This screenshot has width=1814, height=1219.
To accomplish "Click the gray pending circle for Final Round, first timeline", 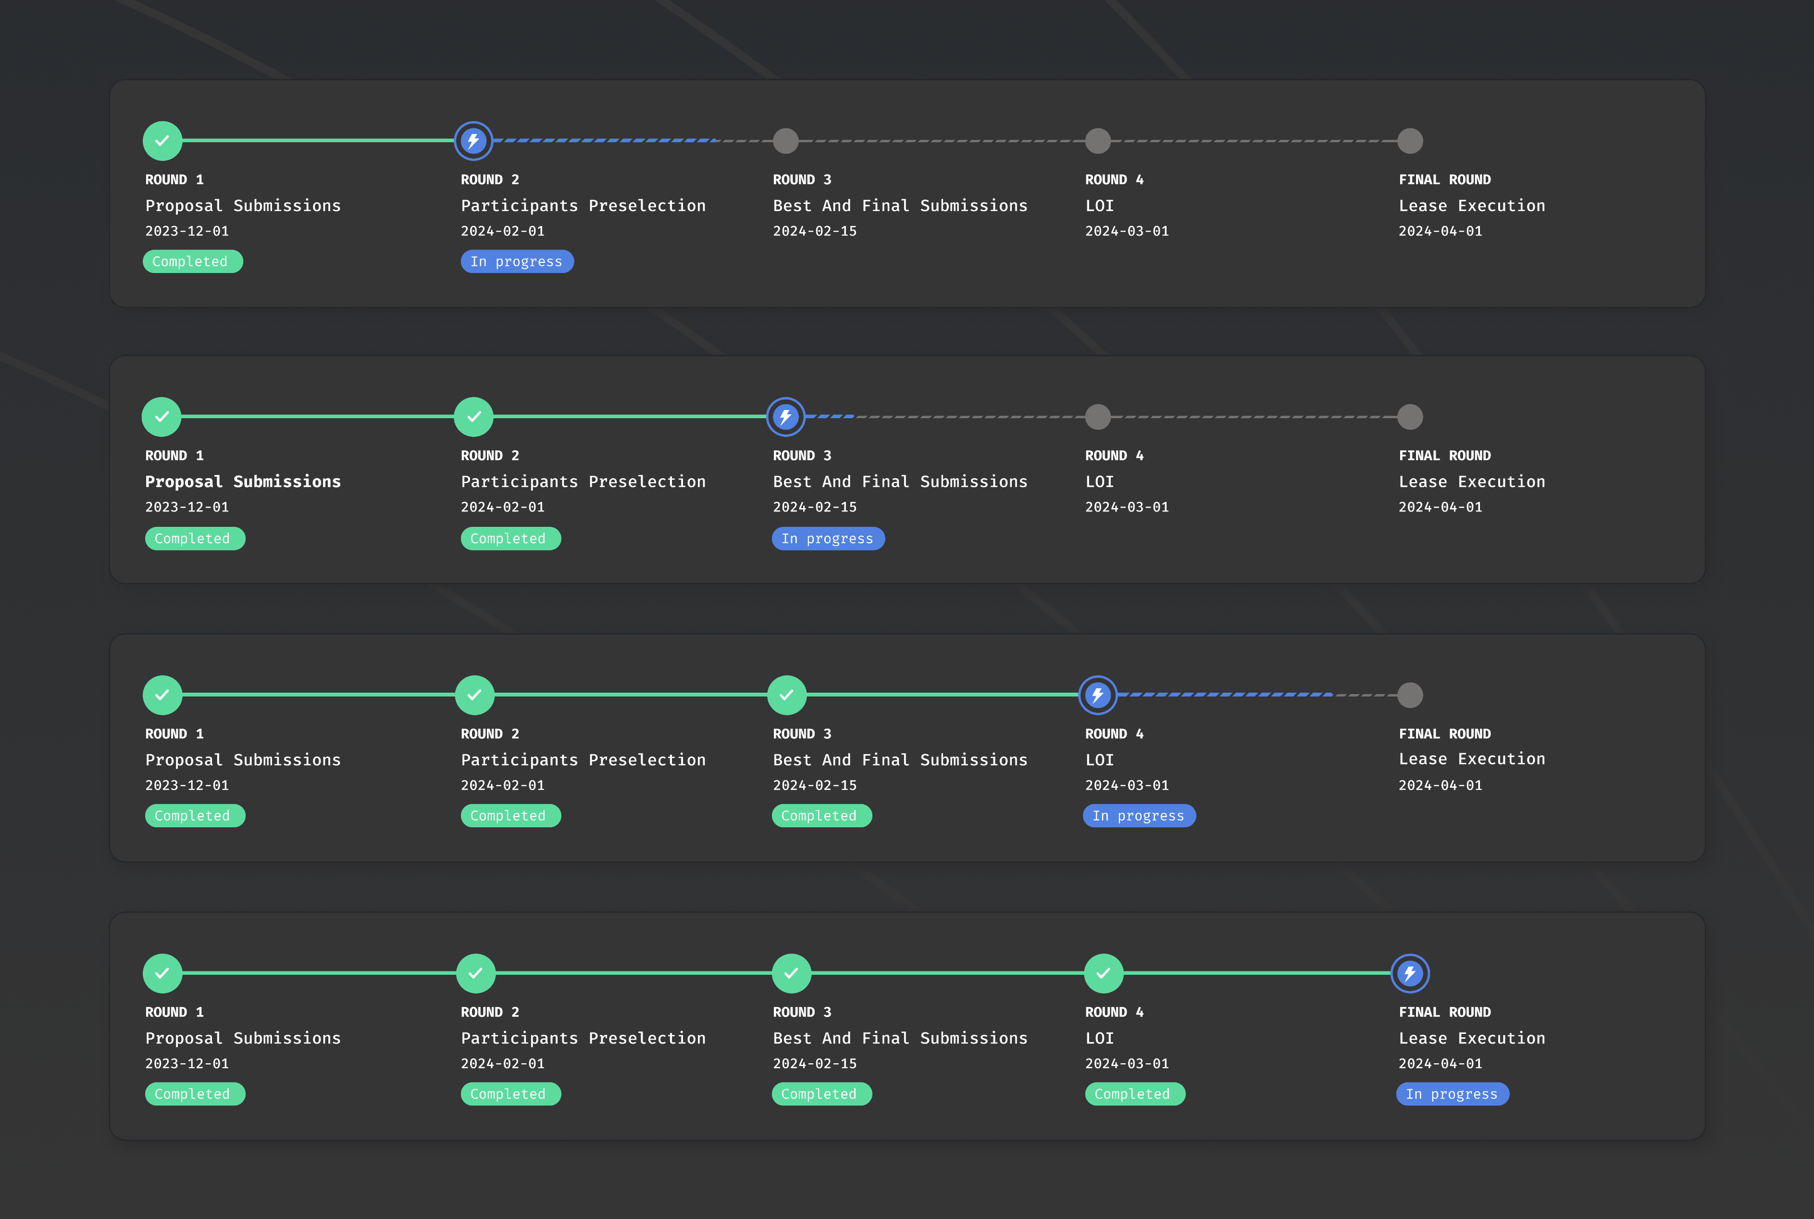I will point(1410,141).
